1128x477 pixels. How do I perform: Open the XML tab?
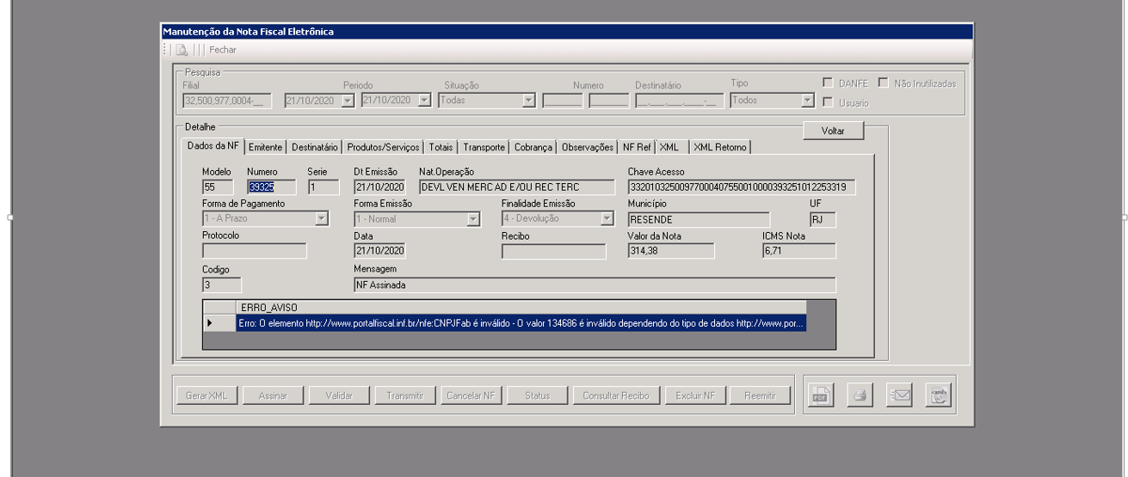(669, 147)
